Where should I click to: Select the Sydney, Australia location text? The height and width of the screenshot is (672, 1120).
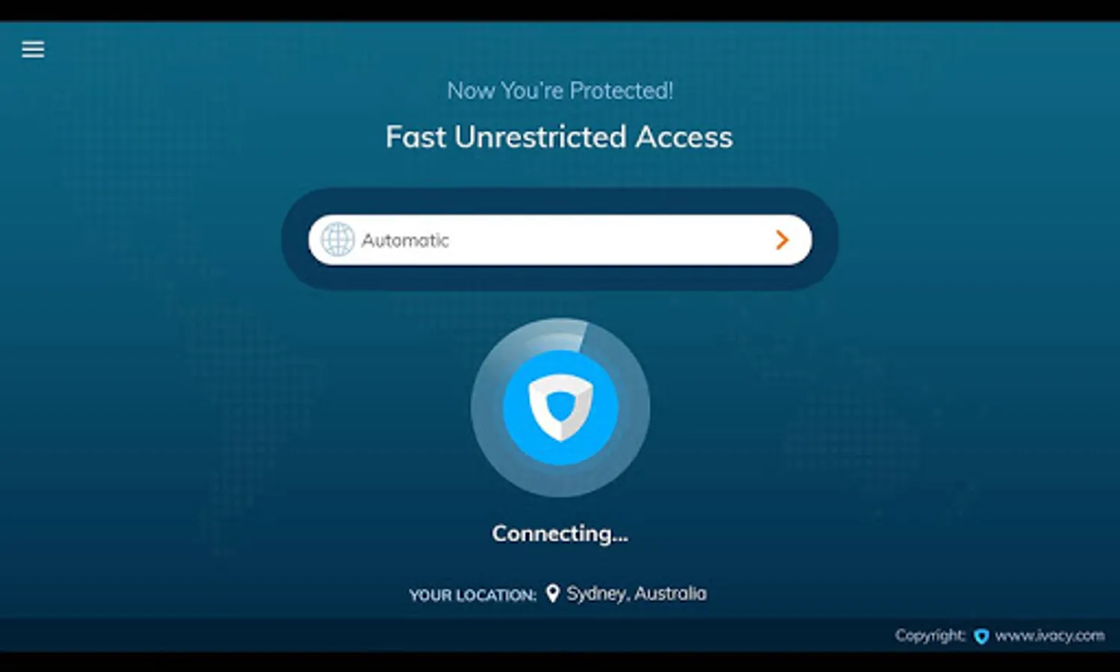[636, 594]
